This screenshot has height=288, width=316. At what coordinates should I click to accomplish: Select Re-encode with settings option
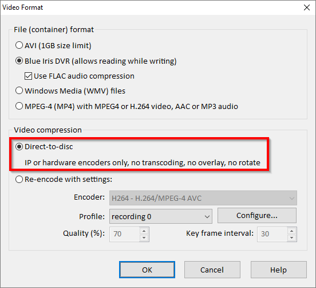(x=64, y=180)
